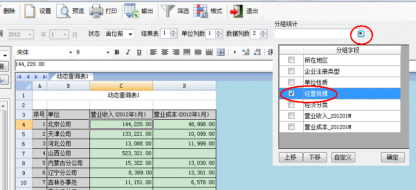Click the 预览 (Preview) magnifier icon
This screenshot has width=416, height=190.
[63, 11]
